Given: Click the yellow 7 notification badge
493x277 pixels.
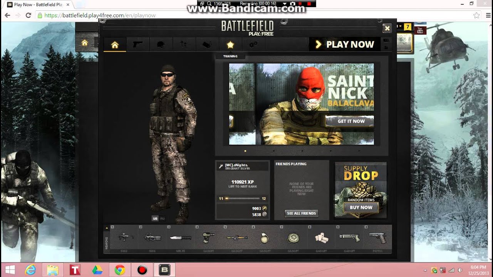Looking at the screenshot, I should 407,27.
